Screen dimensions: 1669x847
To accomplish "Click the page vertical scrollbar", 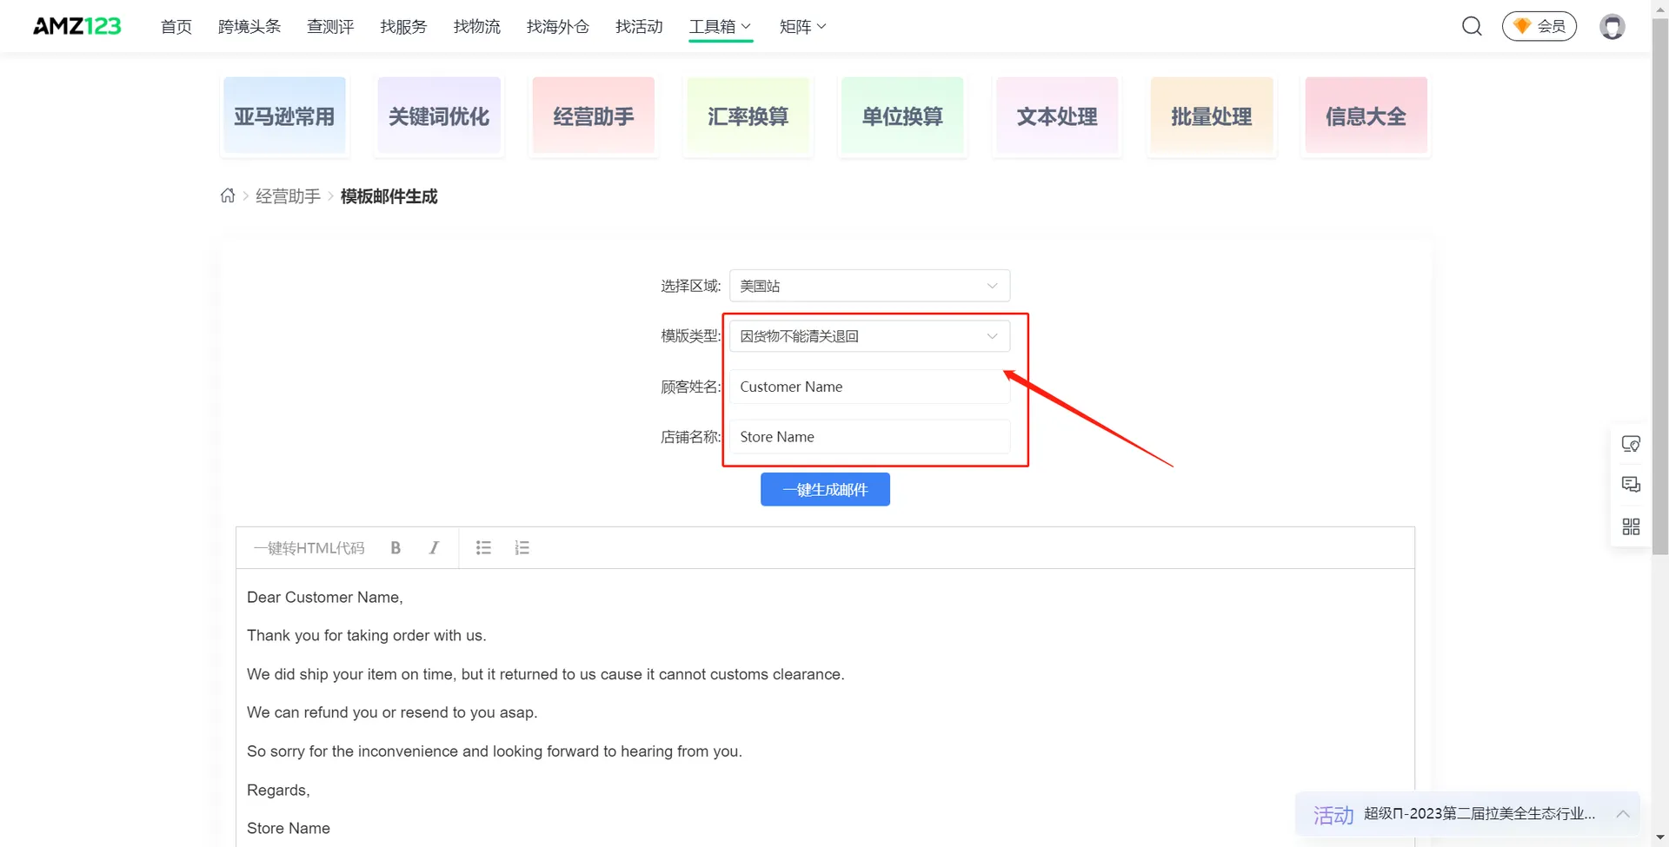I will [x=1660, y=287].
